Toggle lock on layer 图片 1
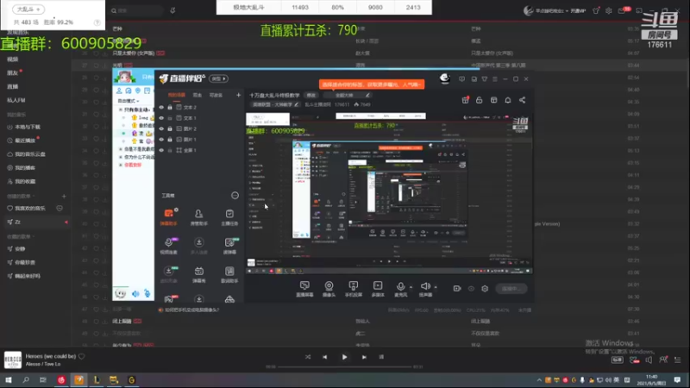Image resolution: width=690 pixels, height=388 pixels. [170, 140]
